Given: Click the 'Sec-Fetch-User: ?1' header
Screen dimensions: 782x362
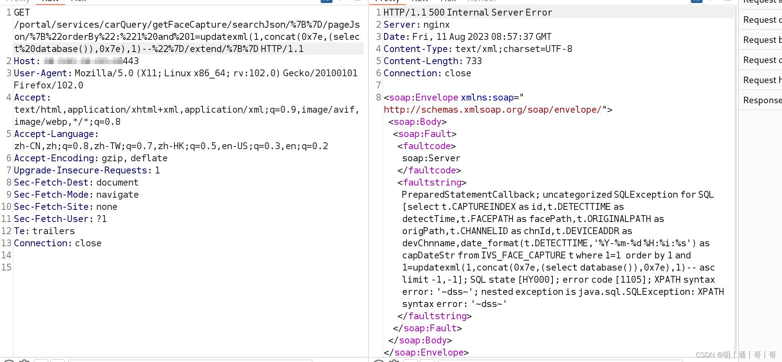Looking at the screenshot, I should (60, 219).
